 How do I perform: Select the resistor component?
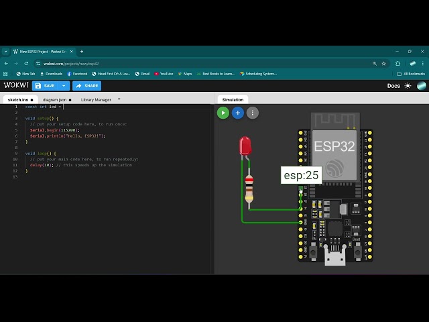click(x=249, y=189)
